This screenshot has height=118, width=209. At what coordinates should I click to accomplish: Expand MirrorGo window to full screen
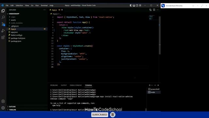(202, 6)
